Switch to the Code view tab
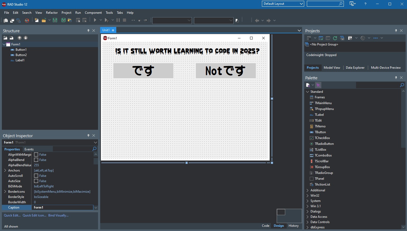 tap(266, 226)
